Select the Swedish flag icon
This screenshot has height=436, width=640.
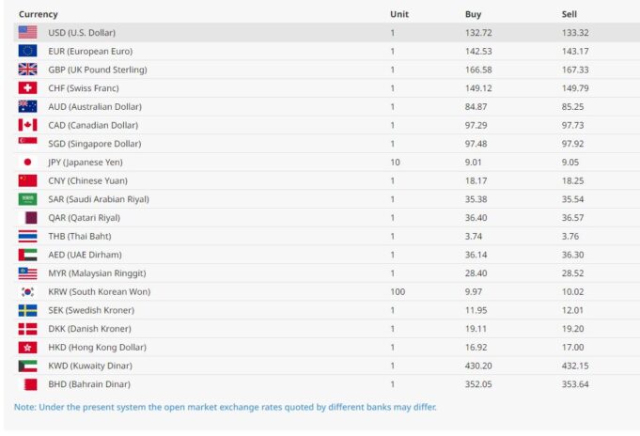click(27, 310)
